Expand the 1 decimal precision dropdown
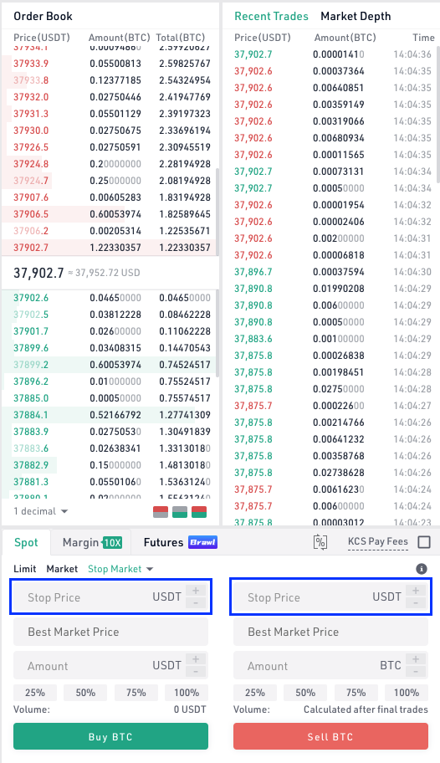This screenshot has width=440, height=763. [41, 511]
